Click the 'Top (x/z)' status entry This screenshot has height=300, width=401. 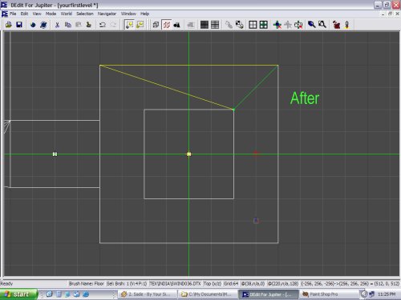(x=213, y=283)
